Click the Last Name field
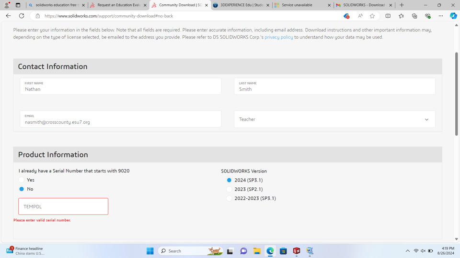The height and width of the screenshot is (258, 460). tap(334, 86)
